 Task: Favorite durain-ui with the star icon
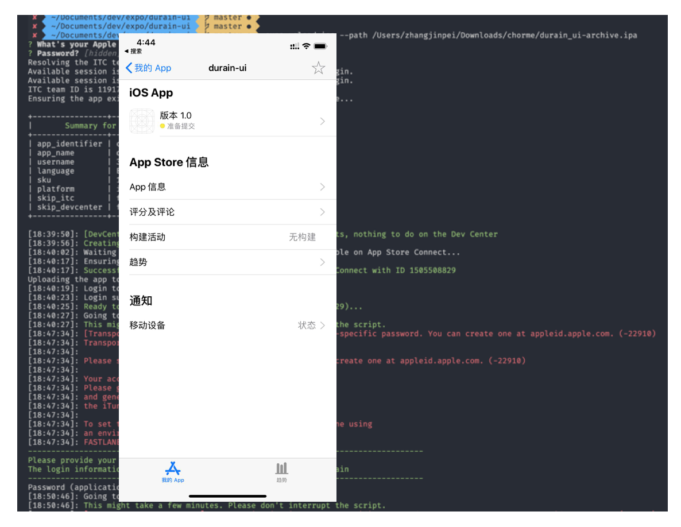318,68
